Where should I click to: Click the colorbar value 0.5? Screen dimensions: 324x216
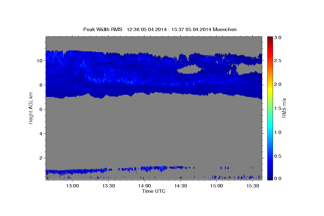278,156
